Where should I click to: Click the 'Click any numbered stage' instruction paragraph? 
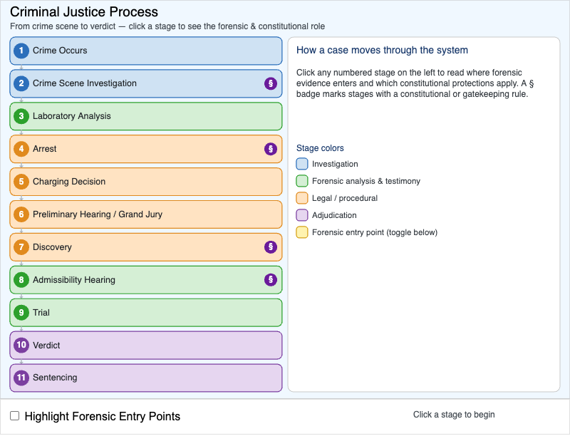click(x=415, y=83)
